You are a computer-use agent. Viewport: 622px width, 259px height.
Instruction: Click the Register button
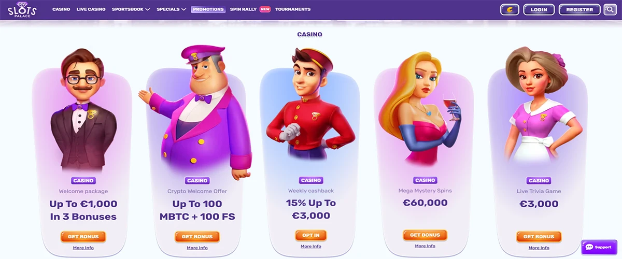click(x=579, y=9)
